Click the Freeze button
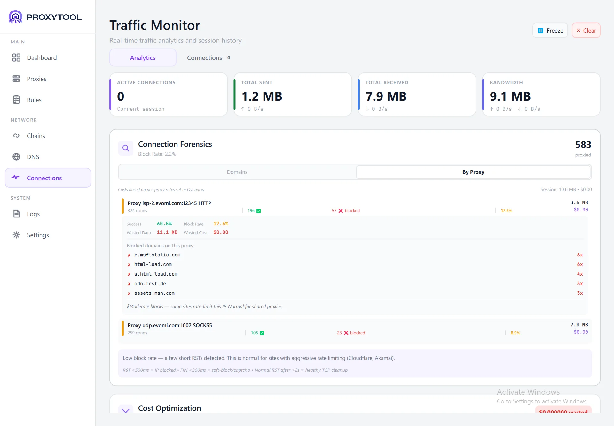614x426 pixels. click(550, 30)
